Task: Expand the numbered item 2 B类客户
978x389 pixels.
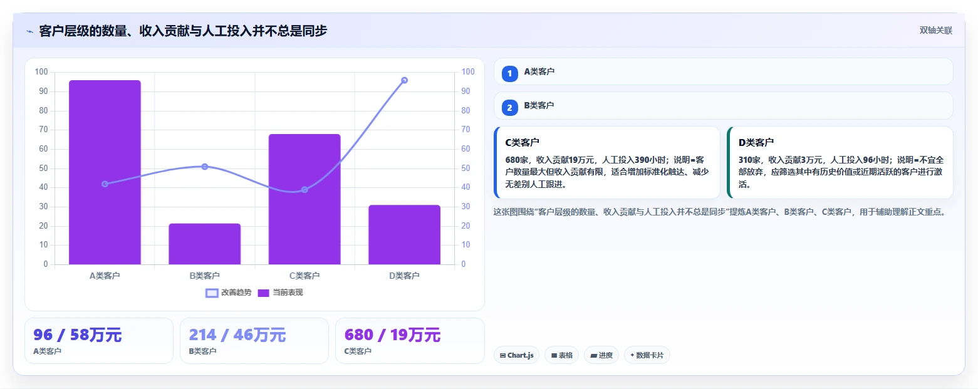Action: [x=723, y=105]
